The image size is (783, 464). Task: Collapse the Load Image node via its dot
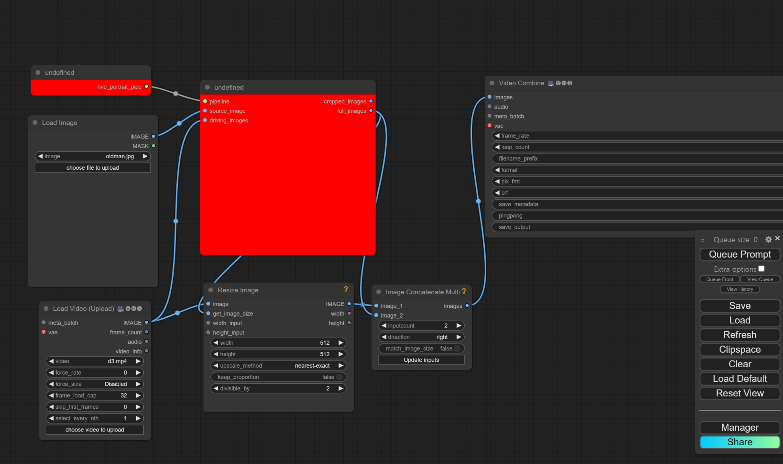click(35, 123)
